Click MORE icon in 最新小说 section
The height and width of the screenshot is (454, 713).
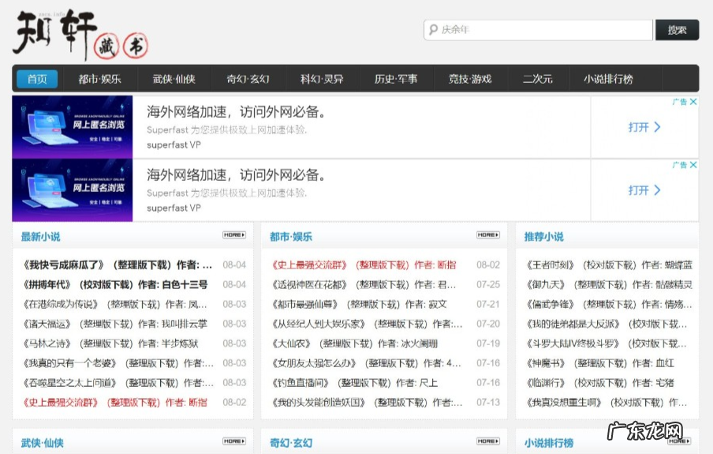234,235
